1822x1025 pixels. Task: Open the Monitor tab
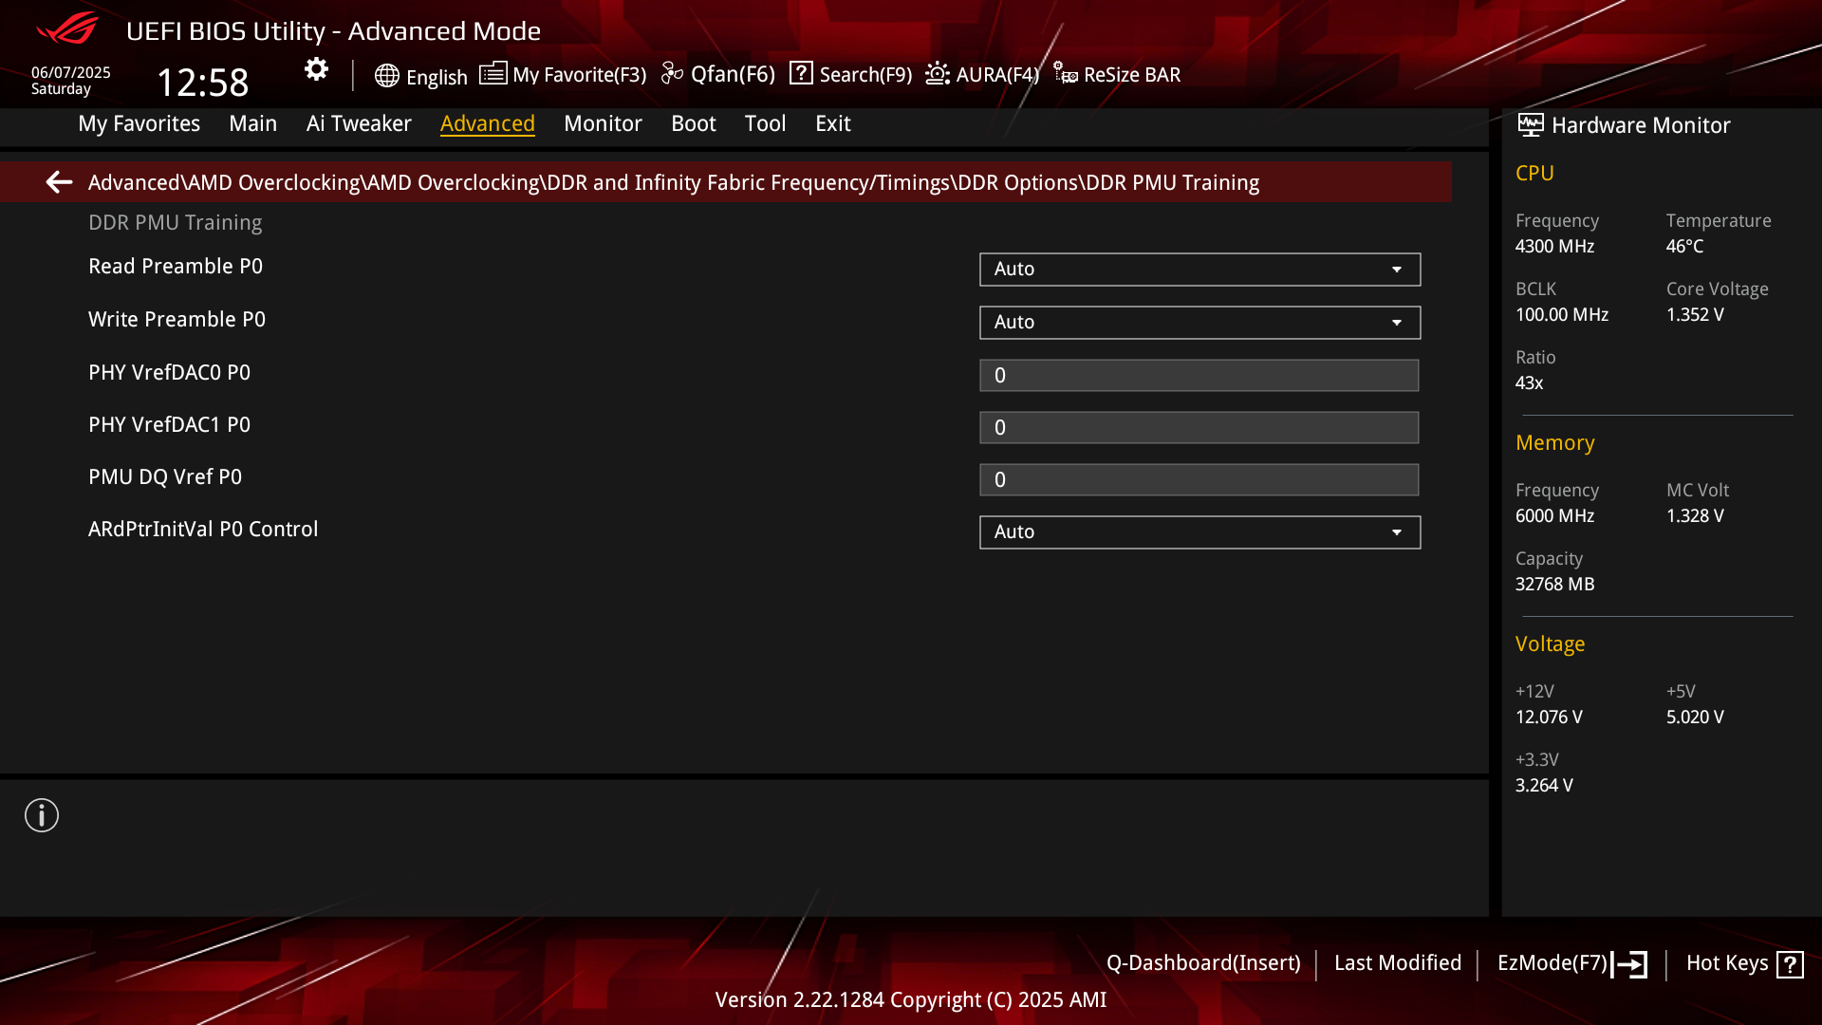[x=603, y=123]
